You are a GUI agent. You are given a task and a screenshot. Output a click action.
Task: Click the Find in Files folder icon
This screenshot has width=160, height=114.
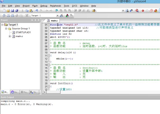pos(94,11)
